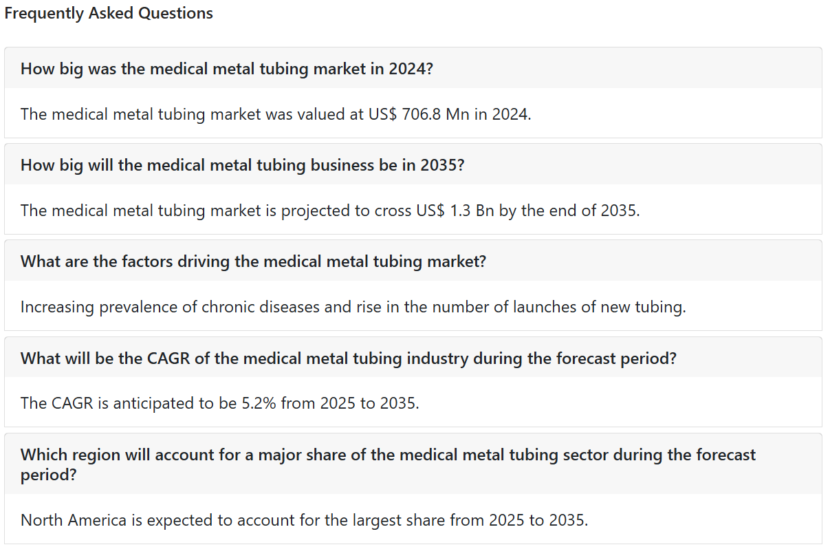Click the answer stating market valued at US$ 706.8 Mn
The height and width of the screenshot is (547, 830).
coord(276,114)
